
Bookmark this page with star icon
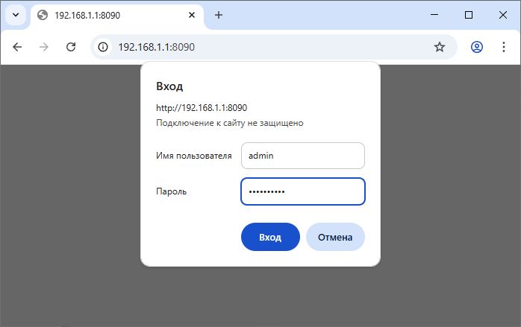tap(440, 47)
